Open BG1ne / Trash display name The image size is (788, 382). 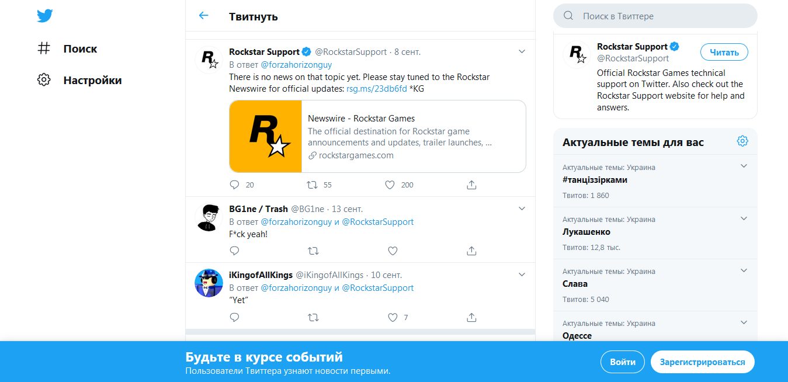point(258,209)
